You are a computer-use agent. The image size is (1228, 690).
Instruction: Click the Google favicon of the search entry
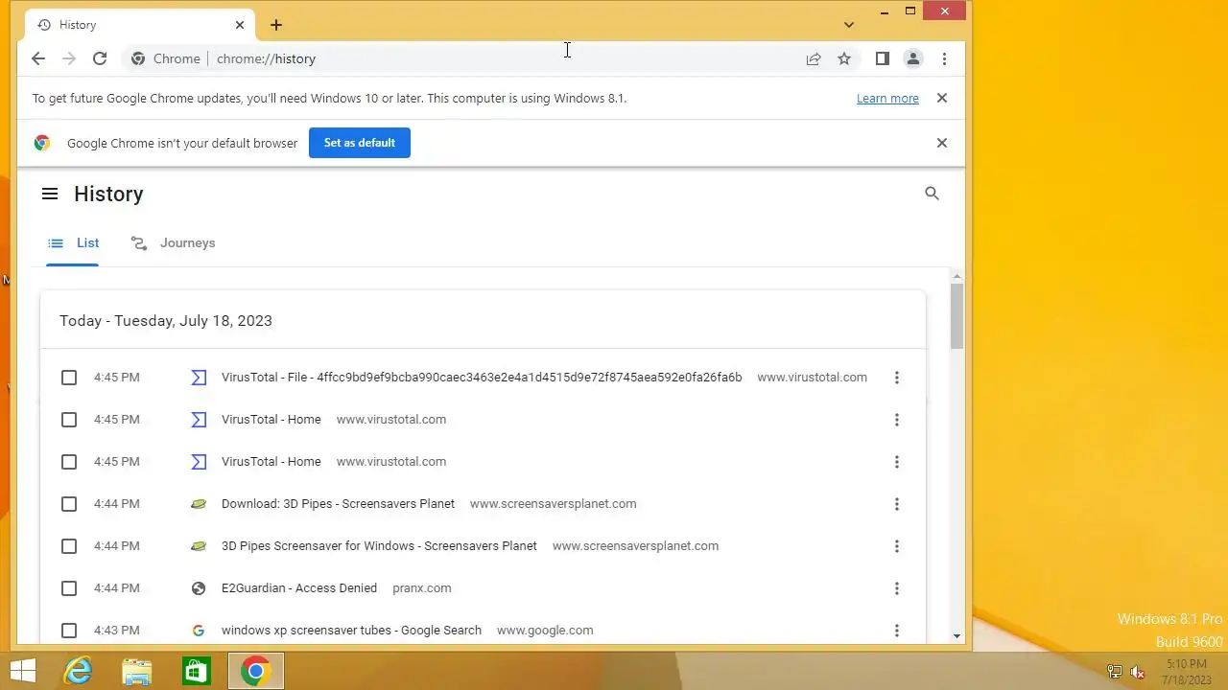199,631
